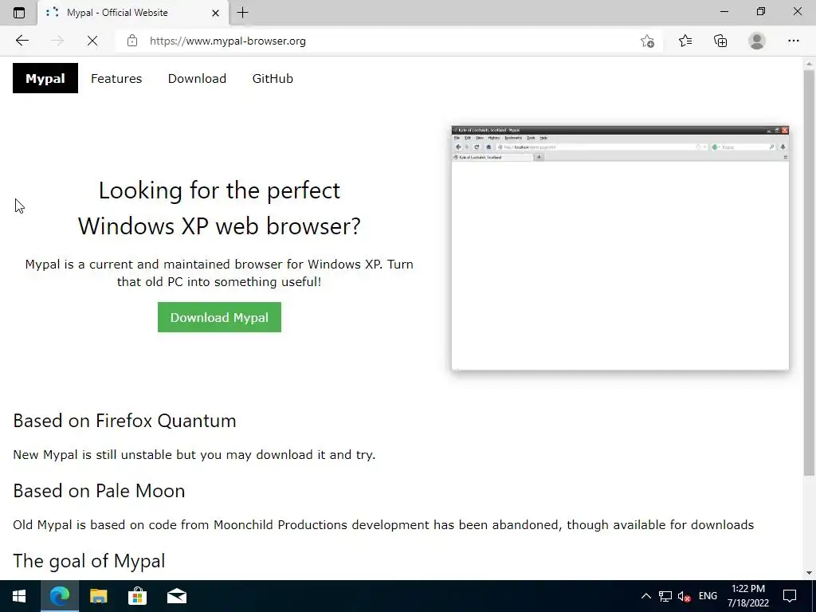Add this page to favorites

coord(647,41)
